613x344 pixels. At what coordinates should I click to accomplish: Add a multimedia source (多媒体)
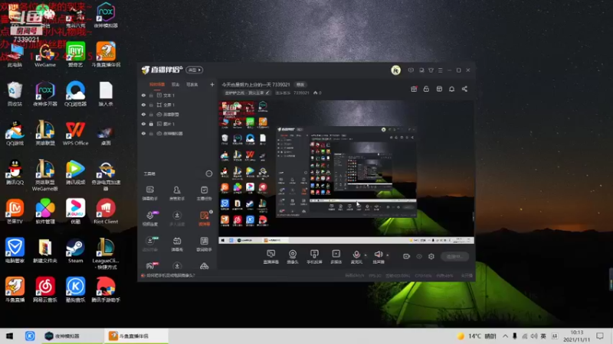tap(336, 257)
